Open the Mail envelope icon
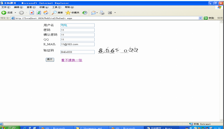 93,13
